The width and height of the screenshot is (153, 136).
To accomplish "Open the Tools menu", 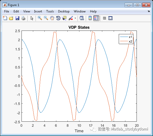I will pyautogui.click(x=50, y=11).
